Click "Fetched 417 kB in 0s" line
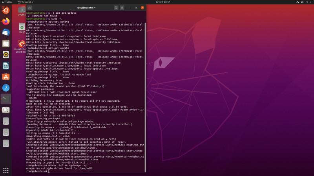Image resolution: width=314 pixels, height=176 pixels. coord(51,115)
